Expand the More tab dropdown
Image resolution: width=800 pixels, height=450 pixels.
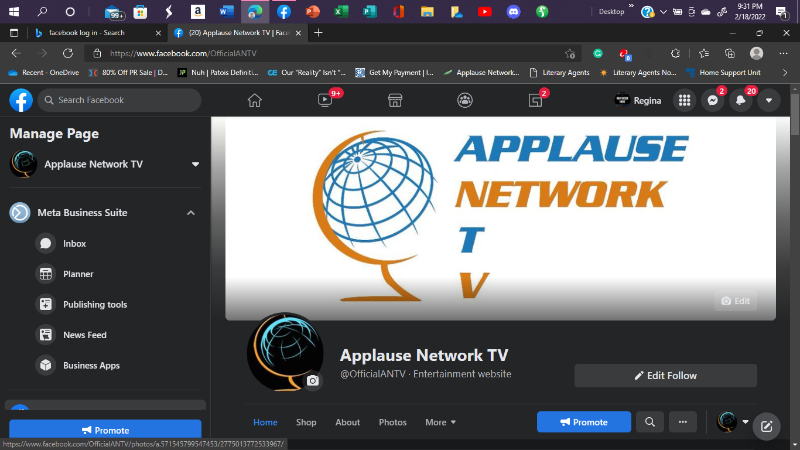[x=440, y=422]
